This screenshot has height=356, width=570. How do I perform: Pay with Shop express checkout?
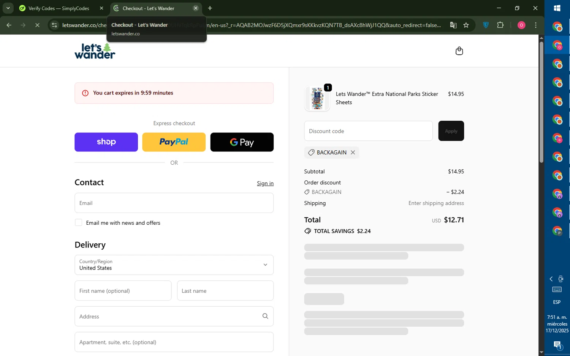click(x=106, y=142)
